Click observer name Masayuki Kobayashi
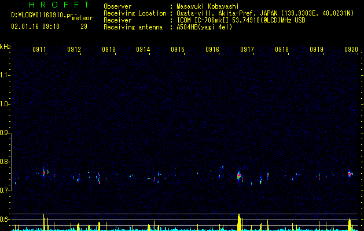364x231 pixels. coord(208,6)
